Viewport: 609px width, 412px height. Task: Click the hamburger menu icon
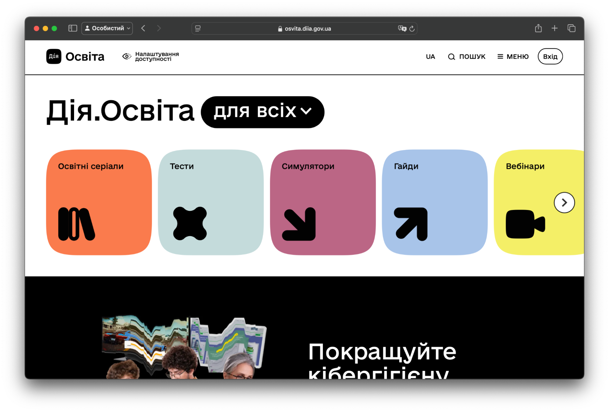(x=500, y=57)
